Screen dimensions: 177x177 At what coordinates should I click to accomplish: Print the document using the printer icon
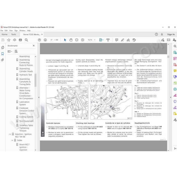20,40
